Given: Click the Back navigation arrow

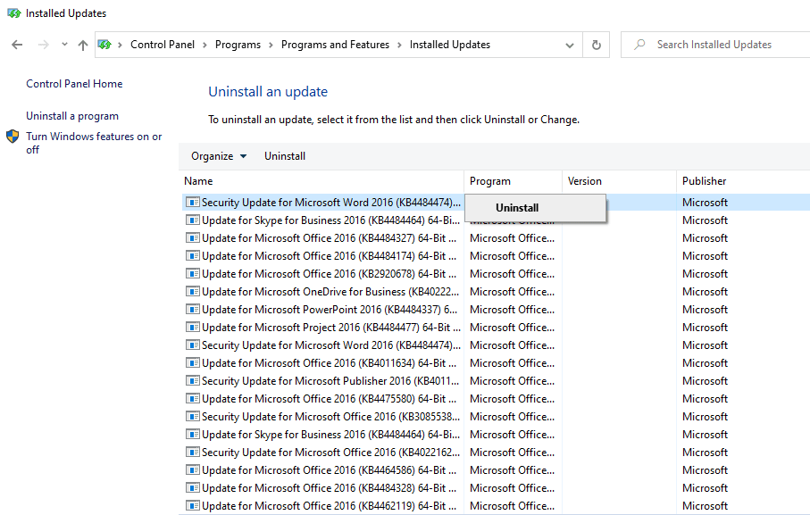Looking at the screenshot, I should [17, 44].
